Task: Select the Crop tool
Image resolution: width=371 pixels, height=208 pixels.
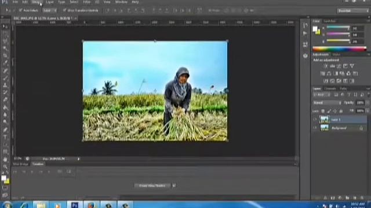Action: (5, 56)
